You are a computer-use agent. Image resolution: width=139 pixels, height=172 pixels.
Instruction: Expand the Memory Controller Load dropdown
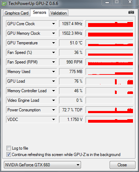pyautogui.click(x=53, y=91)
